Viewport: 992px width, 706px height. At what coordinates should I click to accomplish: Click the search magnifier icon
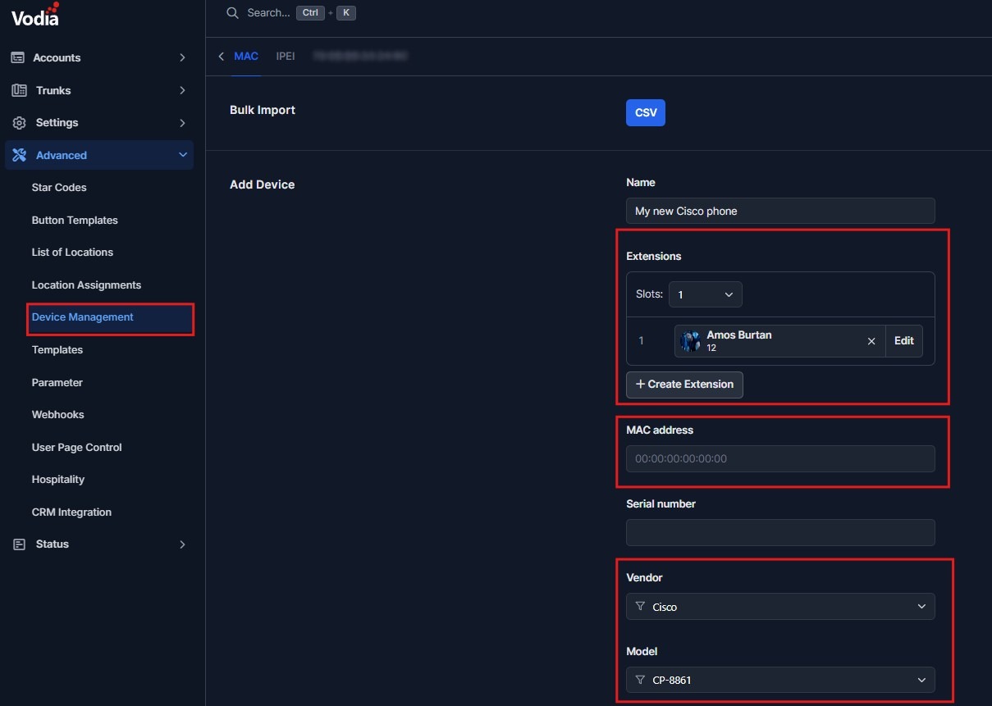point(232,13)
